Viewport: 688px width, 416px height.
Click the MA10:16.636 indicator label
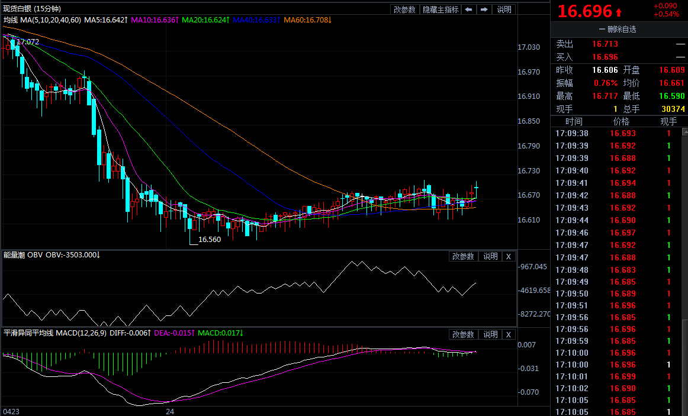click(155, 20)
